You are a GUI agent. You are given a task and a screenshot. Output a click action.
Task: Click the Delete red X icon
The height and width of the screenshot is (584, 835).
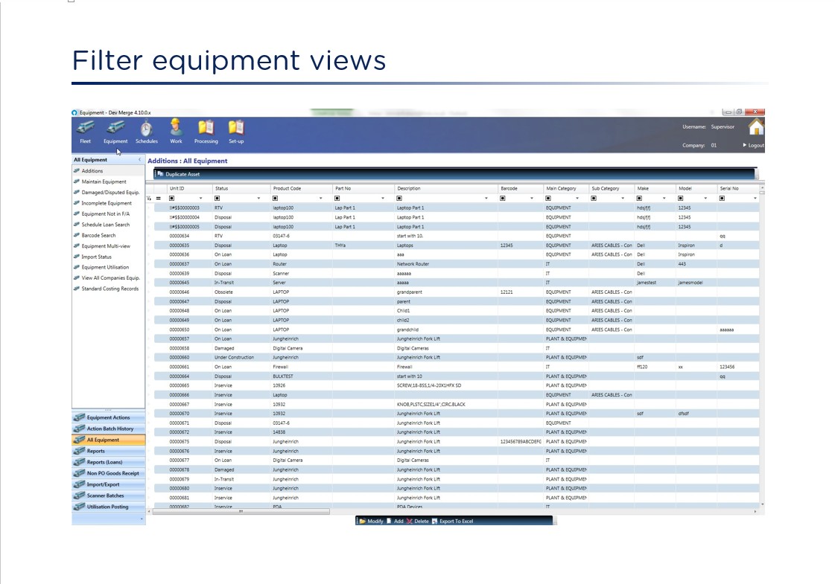click(409, 521)
